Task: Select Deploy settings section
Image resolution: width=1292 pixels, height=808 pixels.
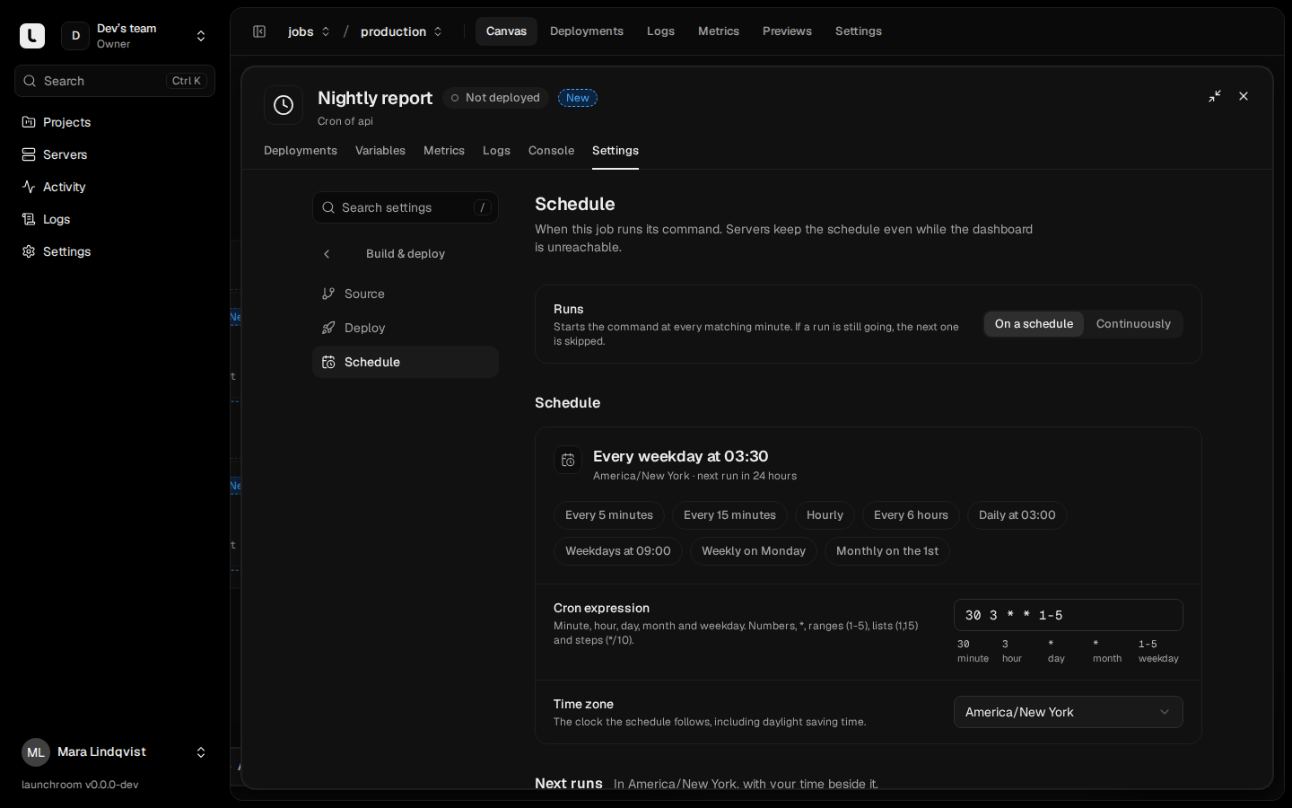Action: tap(406, 328)
